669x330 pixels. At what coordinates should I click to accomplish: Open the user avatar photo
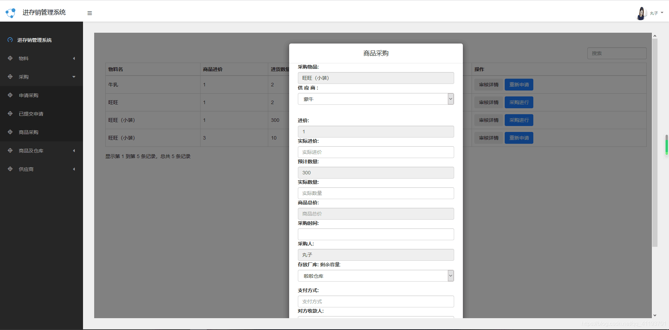[641, 13]
